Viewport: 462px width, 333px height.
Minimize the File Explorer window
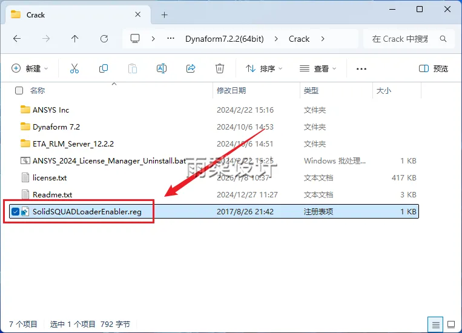(392, 9)
